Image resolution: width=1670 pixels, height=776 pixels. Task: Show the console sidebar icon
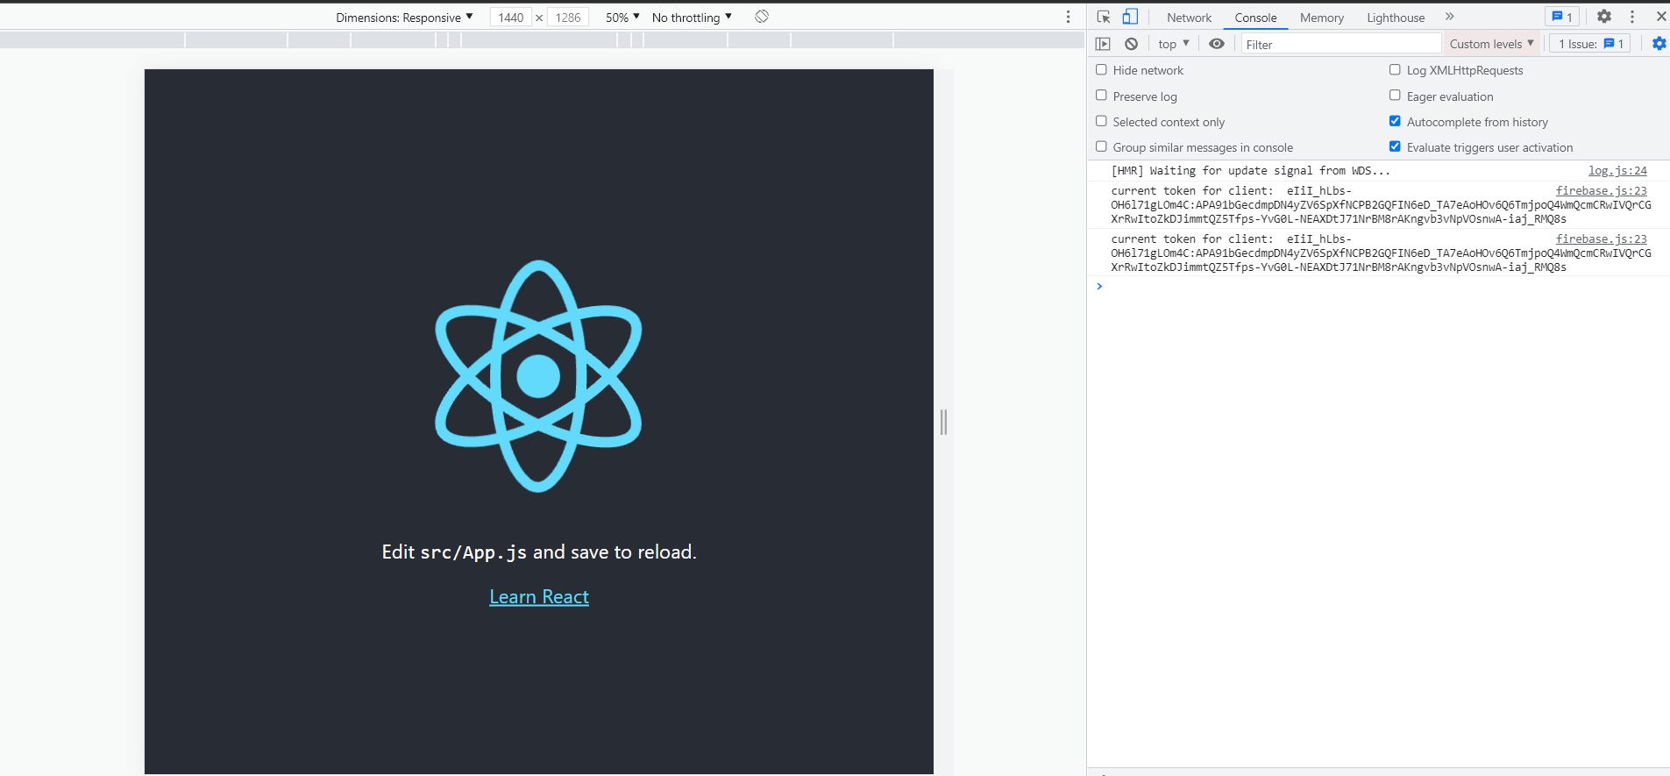pos(1103,44)
